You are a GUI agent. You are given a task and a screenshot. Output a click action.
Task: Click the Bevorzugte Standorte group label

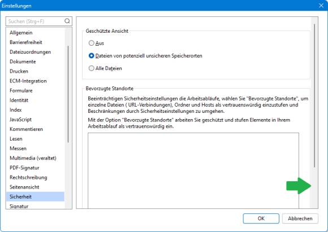click(109, 88)
